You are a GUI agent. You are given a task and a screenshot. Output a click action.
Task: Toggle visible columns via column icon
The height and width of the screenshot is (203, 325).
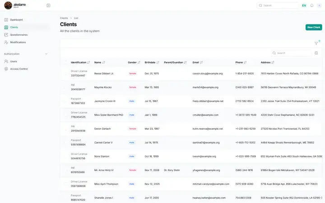coord(316,53)
